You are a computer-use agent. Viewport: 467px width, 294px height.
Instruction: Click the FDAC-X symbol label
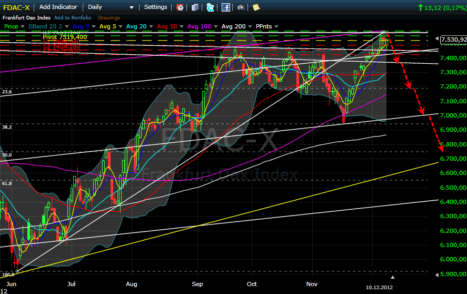point(16,7)
